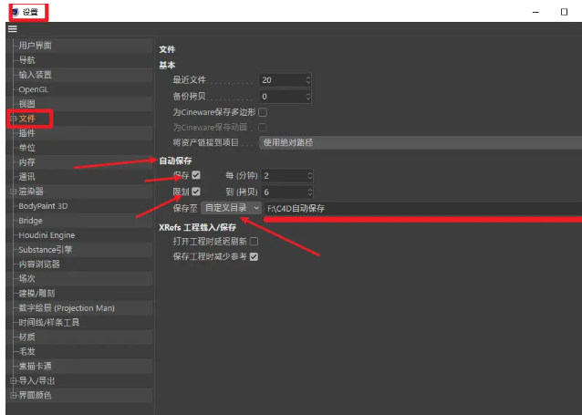Select 时间线/样条工具 category
Image resolution: width=582 pixels, height=415 pixels.
tap(49, 323)
